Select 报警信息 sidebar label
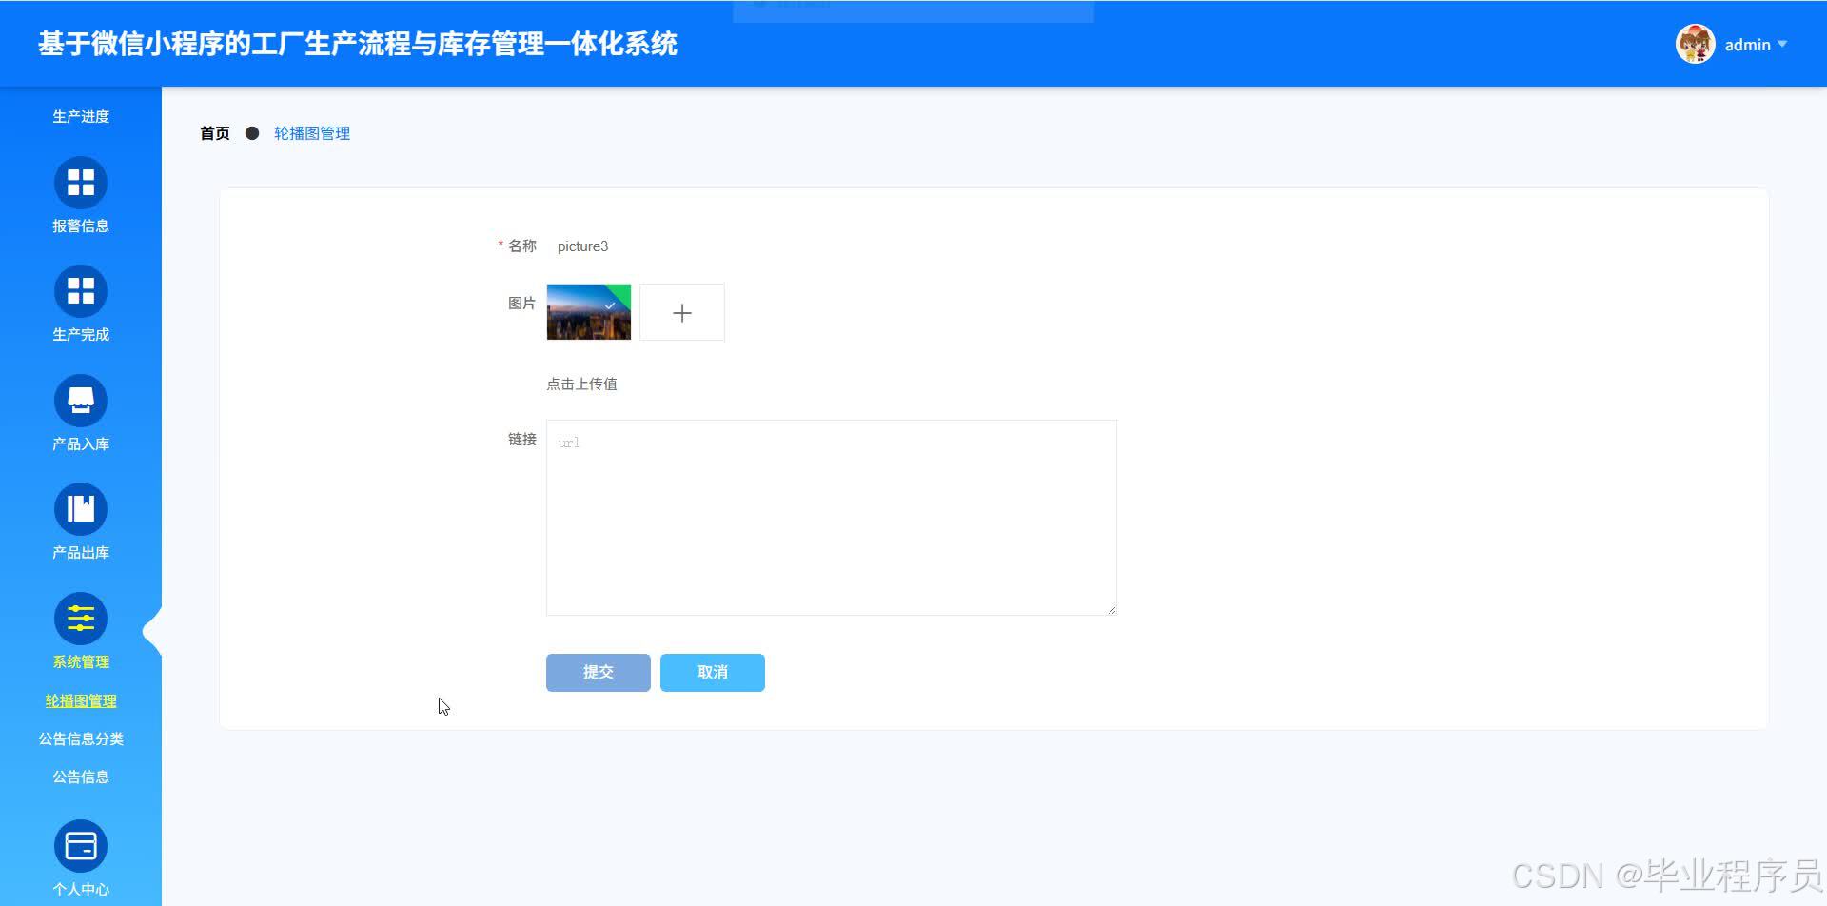The image size is (1827, 906). (x=81, y=226)
